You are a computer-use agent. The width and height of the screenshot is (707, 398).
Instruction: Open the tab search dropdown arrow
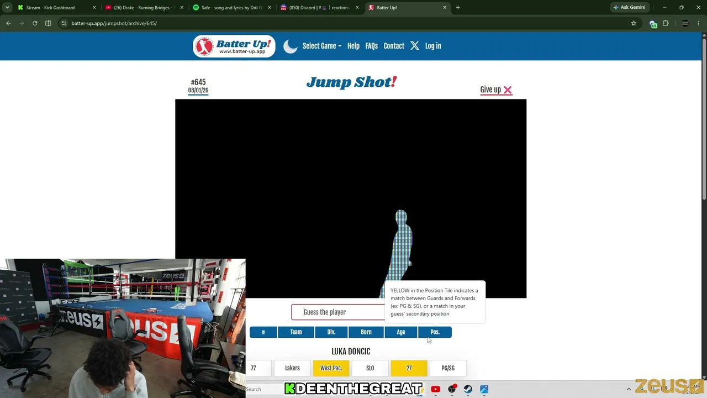(x=7, y=8)
